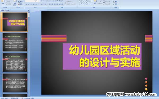159x99 pixels.
Task: Select slide 1 thumbnail
Action: click(15, 22)
